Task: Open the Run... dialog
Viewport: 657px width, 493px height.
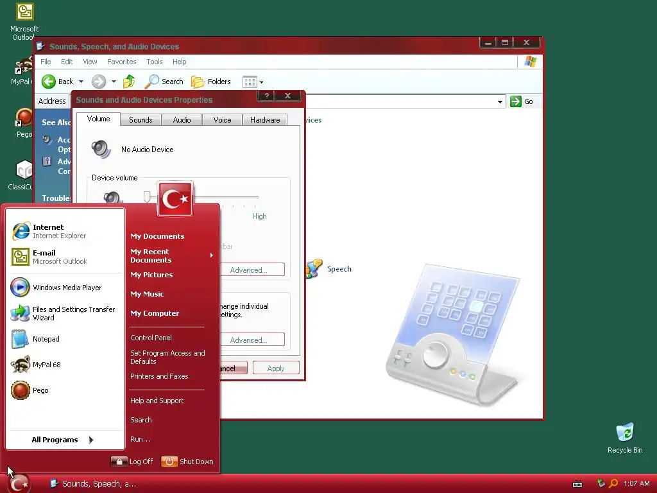Action: click(x=140, y=439)
